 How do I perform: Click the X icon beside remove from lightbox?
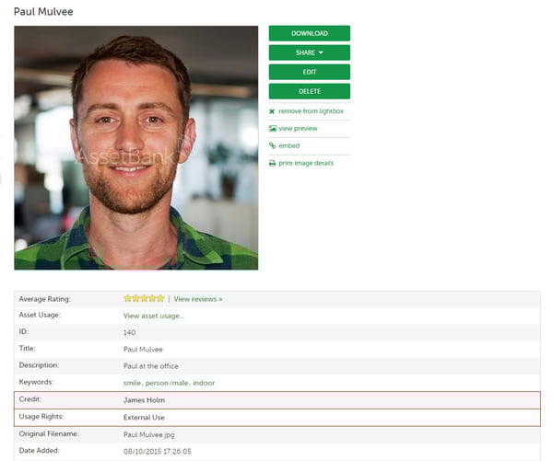pyautogui.click(x=272, y=111)
